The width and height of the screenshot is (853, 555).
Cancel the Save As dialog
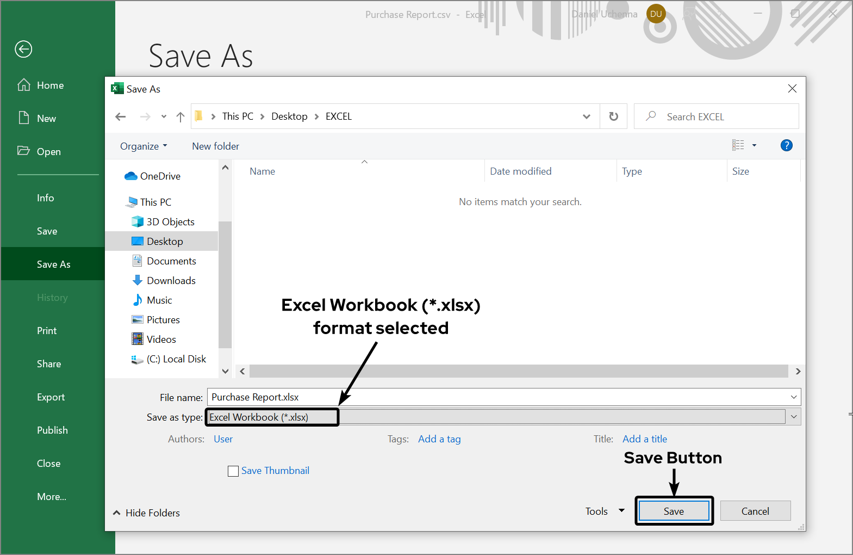(x=755, y=511)
